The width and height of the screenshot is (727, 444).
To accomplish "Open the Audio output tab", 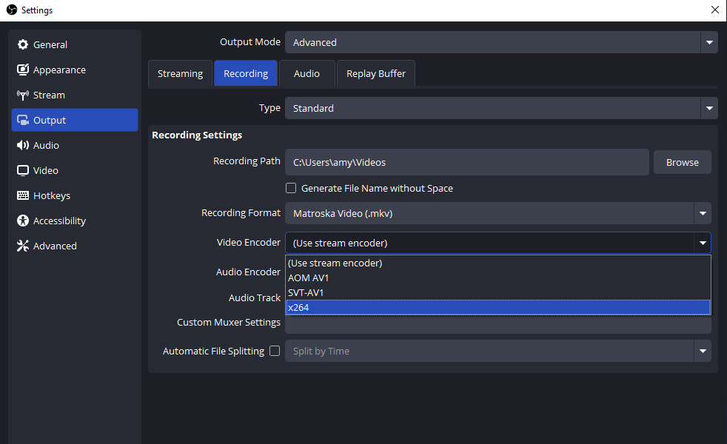I will (306, 73).
